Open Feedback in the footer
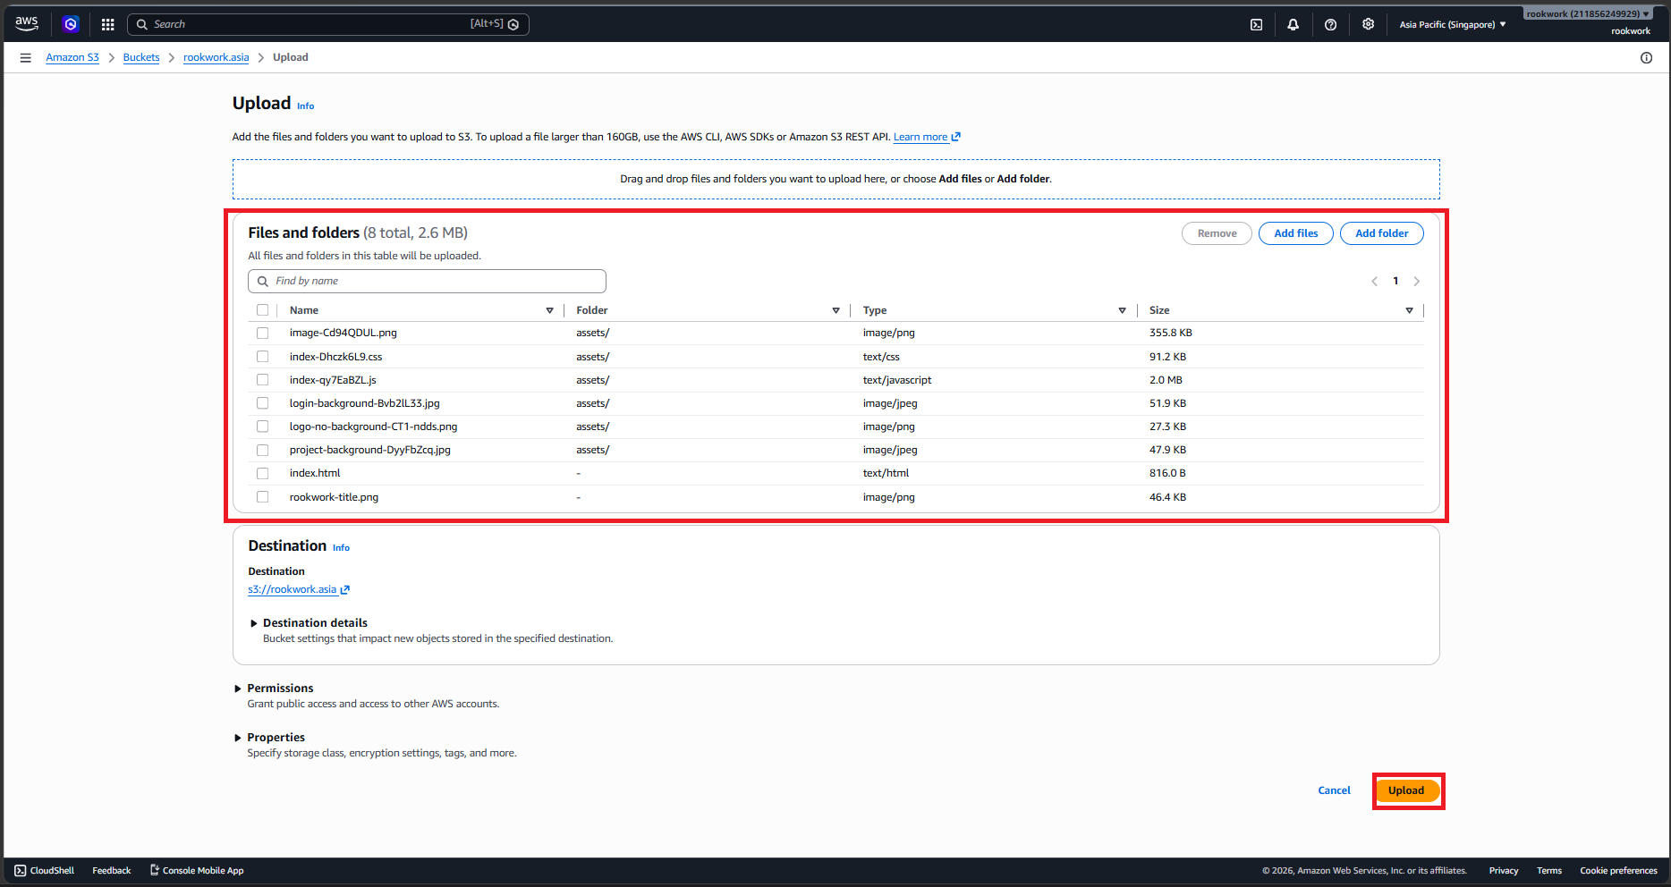Screen dimensions: 1671x887 coord(112,870)
